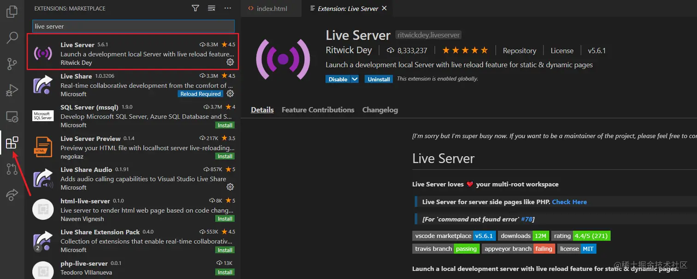Open the Disable dropdown arrow
Screen dimensions: 697x279
[x=354, y=79]
